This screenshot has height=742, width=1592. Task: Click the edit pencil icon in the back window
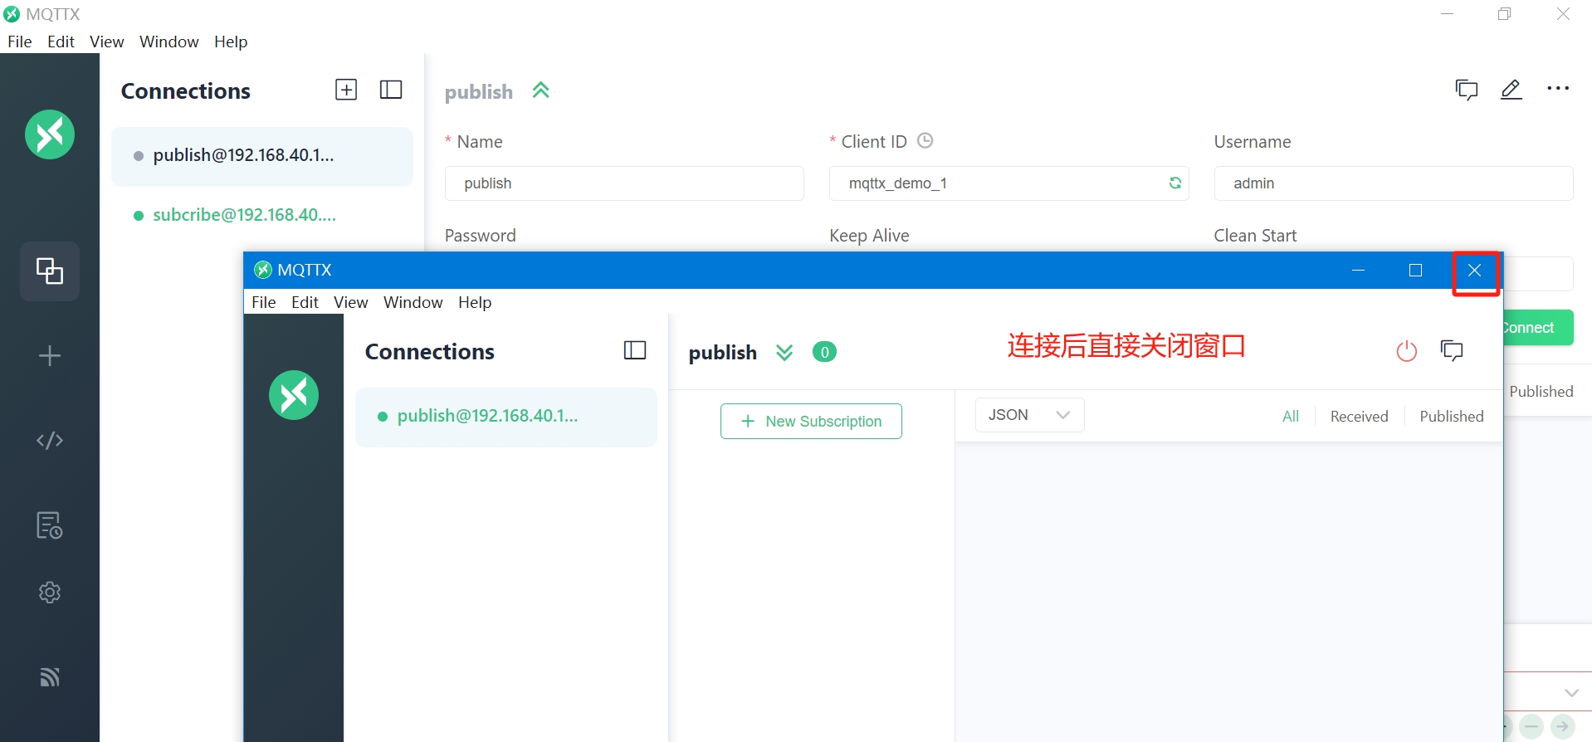[x=1511, y=90]
